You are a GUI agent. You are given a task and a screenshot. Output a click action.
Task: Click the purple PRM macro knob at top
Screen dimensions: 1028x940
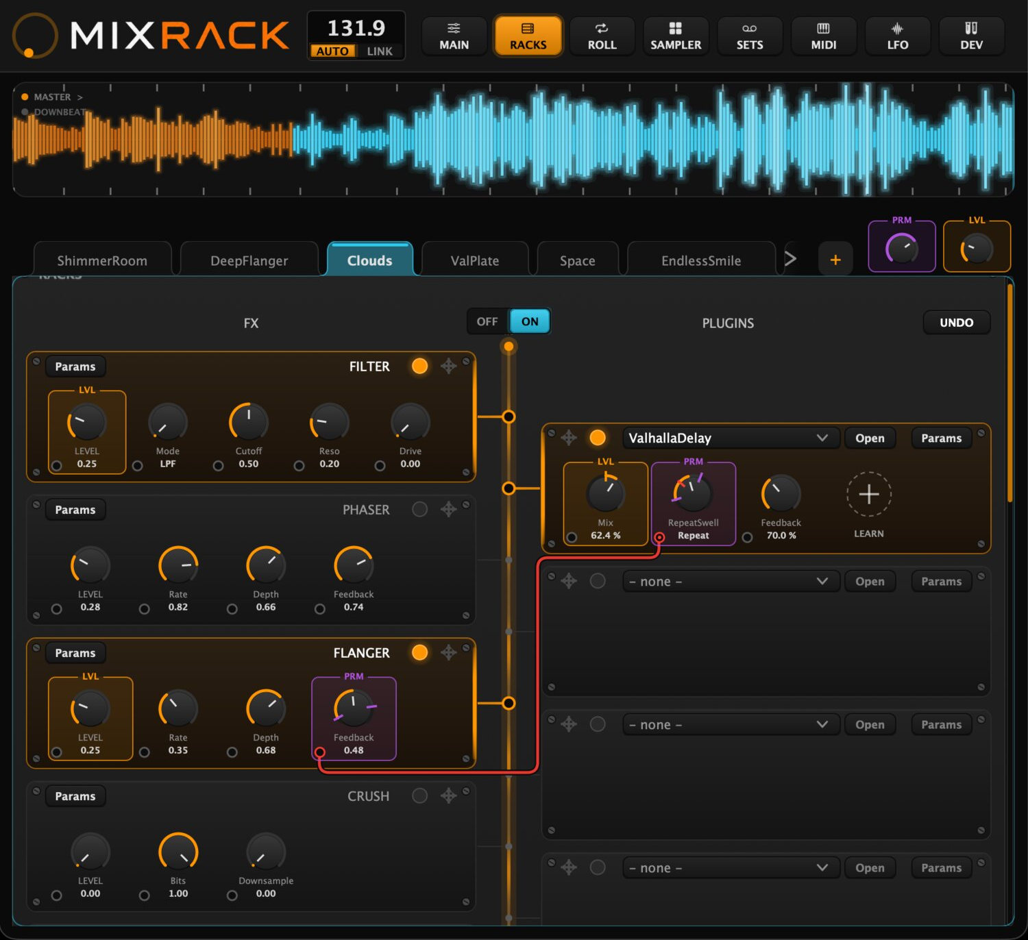pyautogui.click(x=902, y=249)
